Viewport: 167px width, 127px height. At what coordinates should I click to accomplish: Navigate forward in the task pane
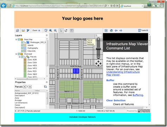coord(121,31)
